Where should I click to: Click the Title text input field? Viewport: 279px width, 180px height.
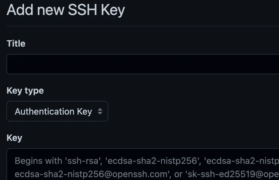coord(143,64)
